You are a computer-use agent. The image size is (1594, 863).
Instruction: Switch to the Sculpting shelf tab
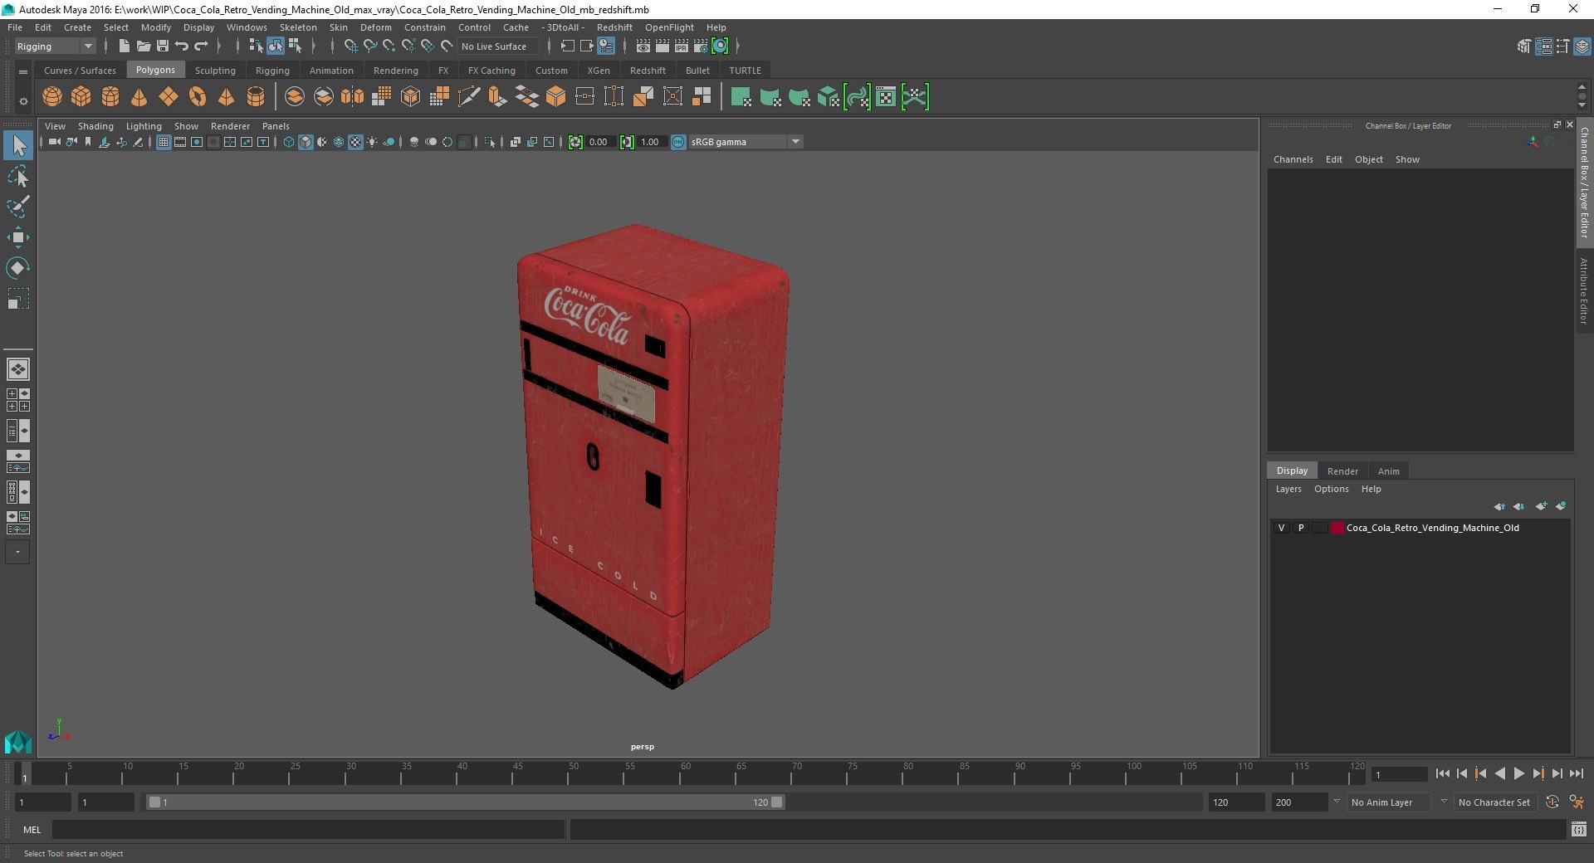pos(215,71)
